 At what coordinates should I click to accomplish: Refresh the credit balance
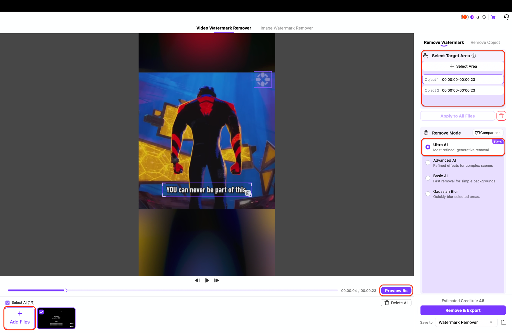pos(484,17)
